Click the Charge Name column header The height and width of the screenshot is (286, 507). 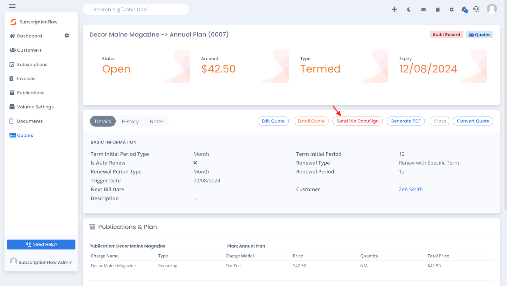coord(105,256)
